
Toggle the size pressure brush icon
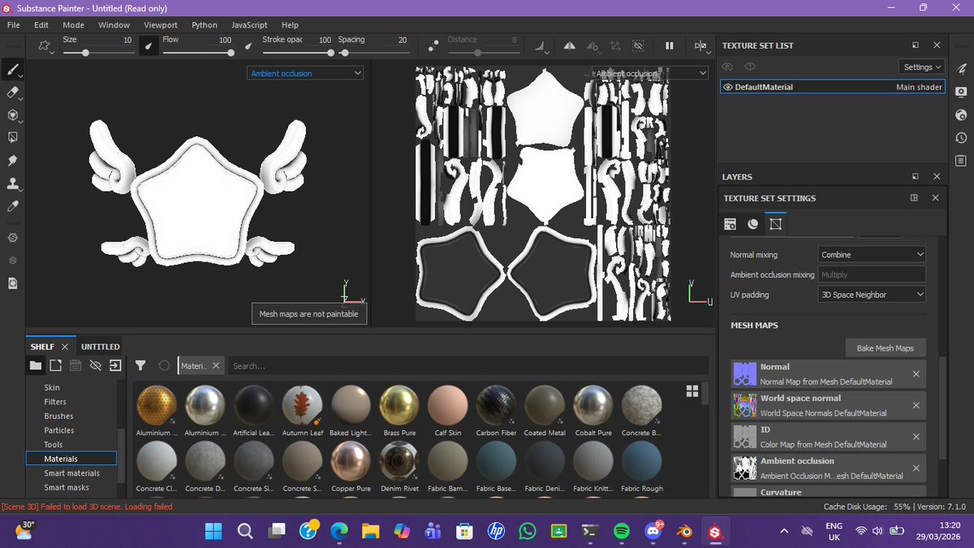(x=148, y=46)
